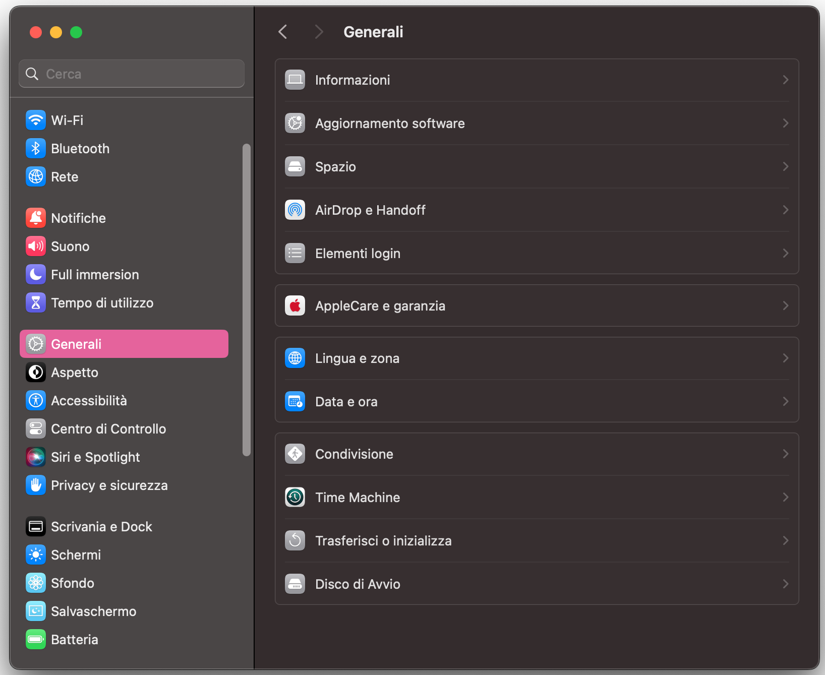
Task: Expand Informazioni with its chevron
Action: click(785, 80)
